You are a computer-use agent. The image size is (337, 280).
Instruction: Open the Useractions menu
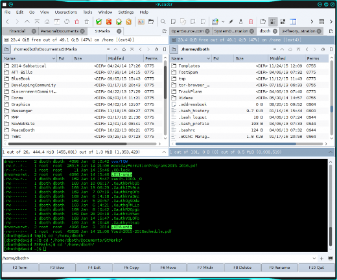[x=66, y=12]
